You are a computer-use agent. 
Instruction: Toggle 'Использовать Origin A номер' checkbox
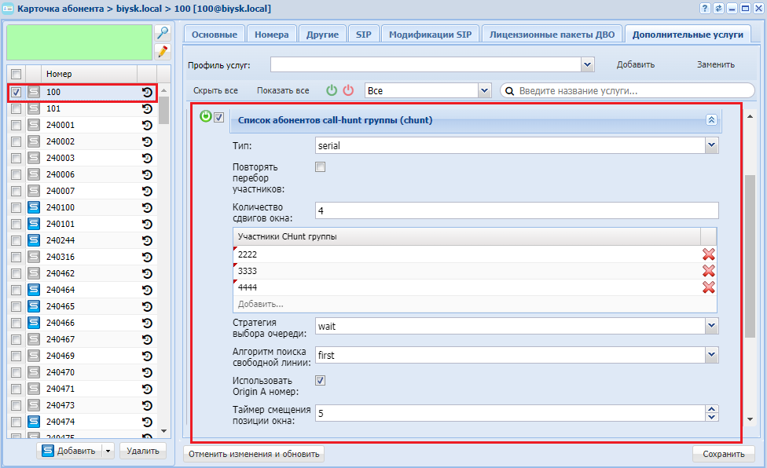tap(320, 380)
